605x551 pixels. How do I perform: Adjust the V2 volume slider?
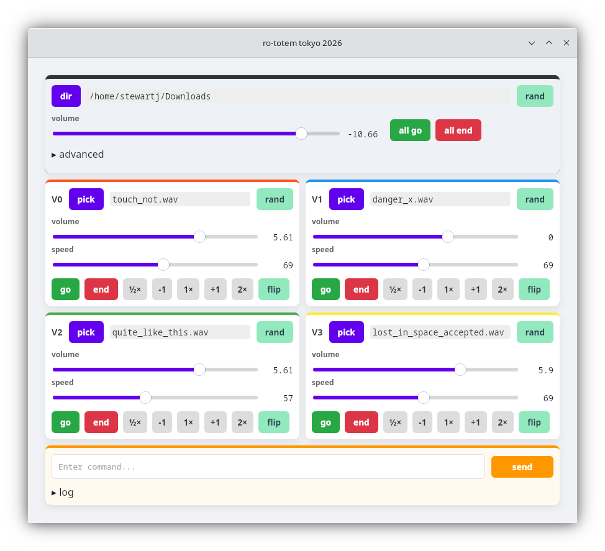(x=155, y=370)
